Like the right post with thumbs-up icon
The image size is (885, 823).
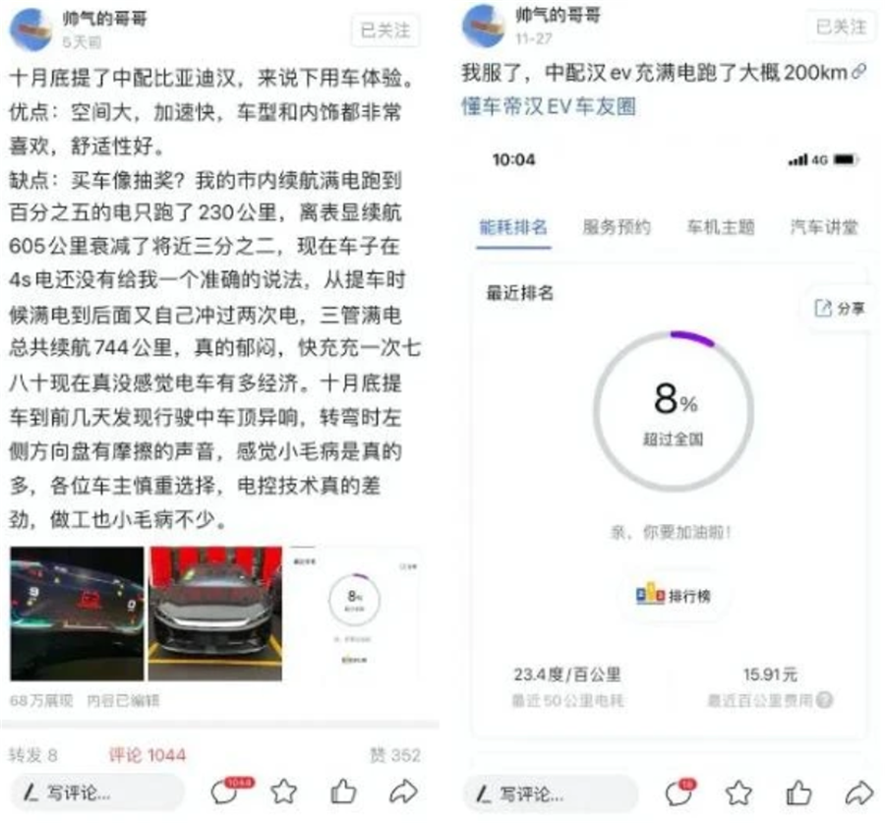(x=799, y=794)
